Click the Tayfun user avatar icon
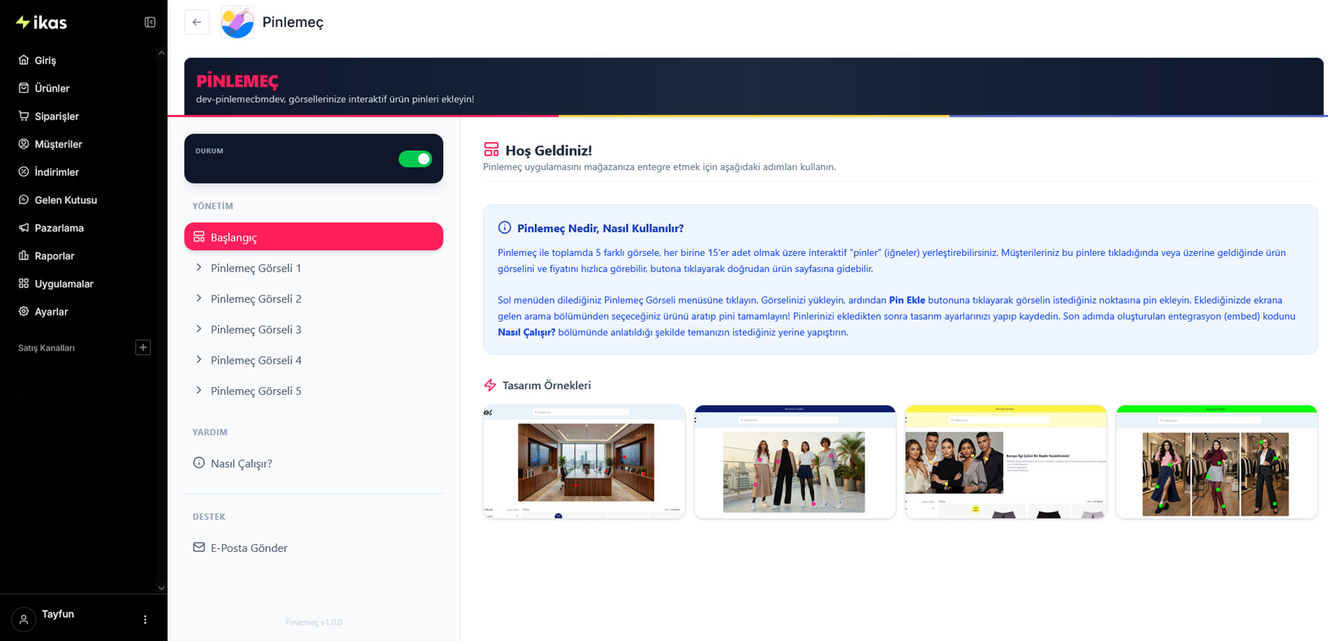This screenshot has height=641, width=1328. pos(24,620)
